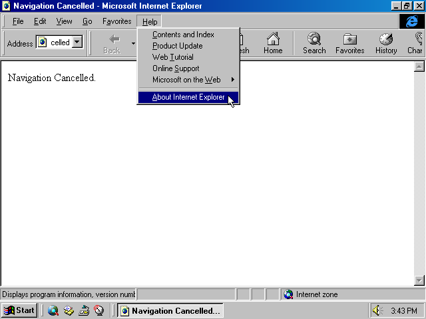Click the 3:43 PM clock
The image size is (426, 319).
click(404, 310)
